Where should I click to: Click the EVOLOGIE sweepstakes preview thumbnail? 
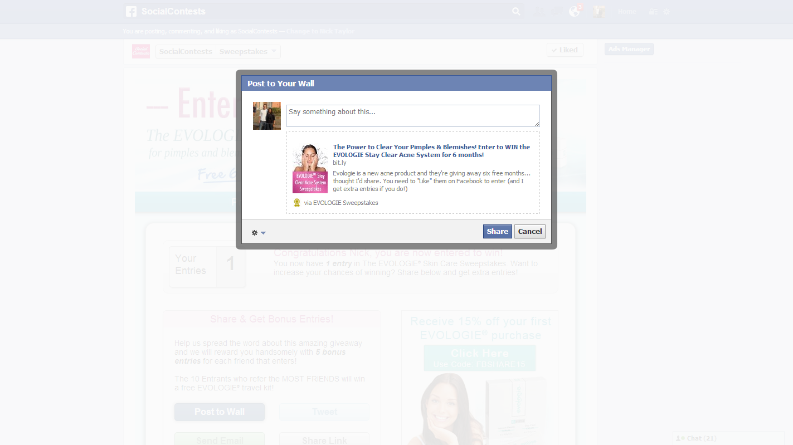point(310,168)
